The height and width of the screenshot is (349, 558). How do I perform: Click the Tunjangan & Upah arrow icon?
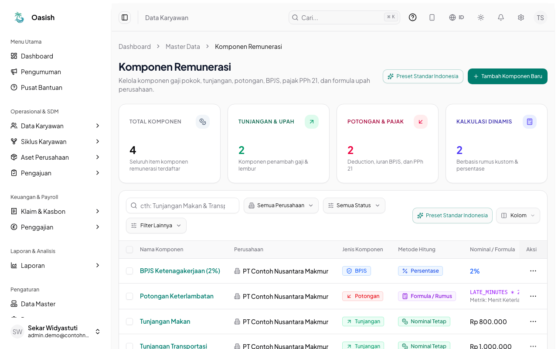[x=312, y=122]
